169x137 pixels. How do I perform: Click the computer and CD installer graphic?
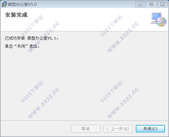tap(158, 20)
